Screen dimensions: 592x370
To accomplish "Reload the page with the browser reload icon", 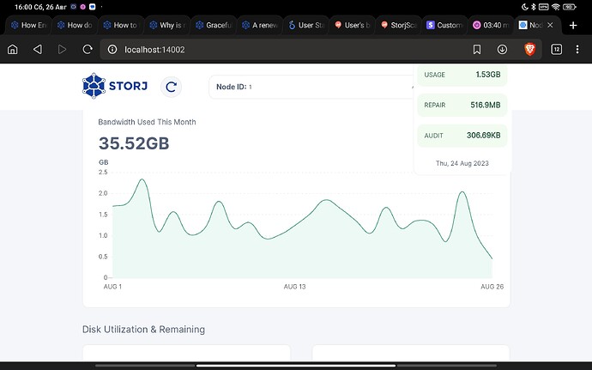I will tap(87, 50).
